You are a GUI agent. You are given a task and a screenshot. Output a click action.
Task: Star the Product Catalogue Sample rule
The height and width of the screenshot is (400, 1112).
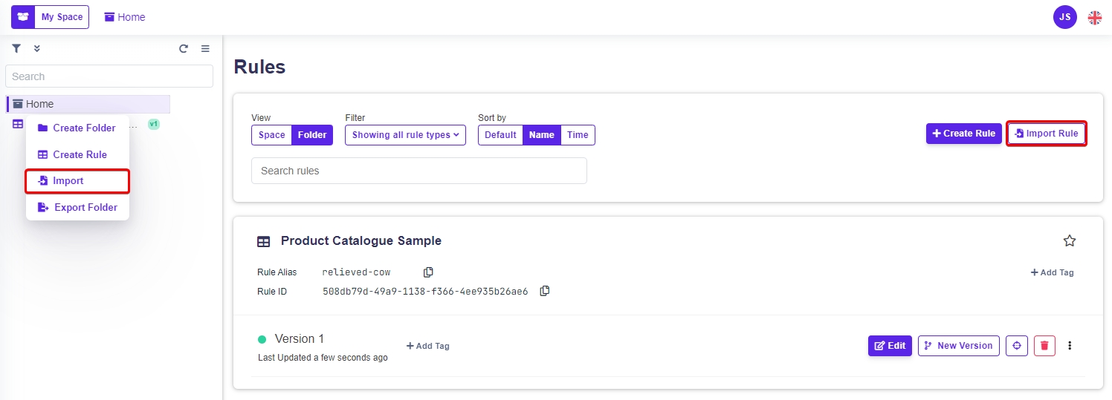tap(1070, 240)
